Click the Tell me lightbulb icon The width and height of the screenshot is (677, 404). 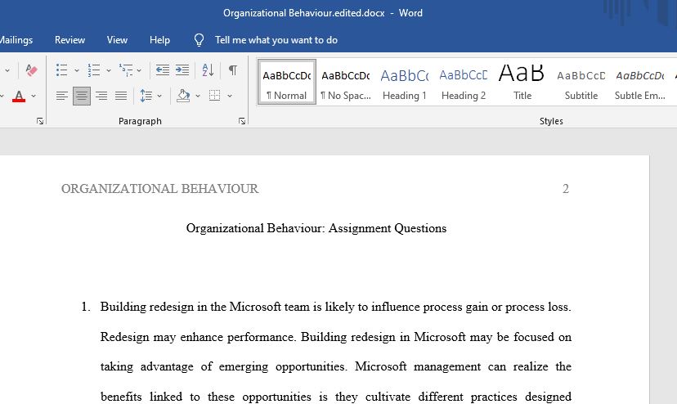pos(199,40)
